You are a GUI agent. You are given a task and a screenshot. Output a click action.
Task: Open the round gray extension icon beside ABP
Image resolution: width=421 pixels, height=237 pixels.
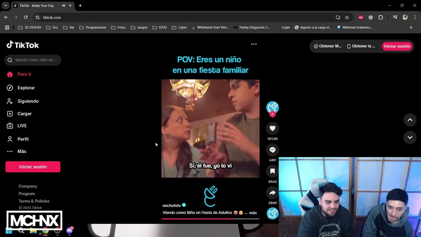(x=371, y=17)
